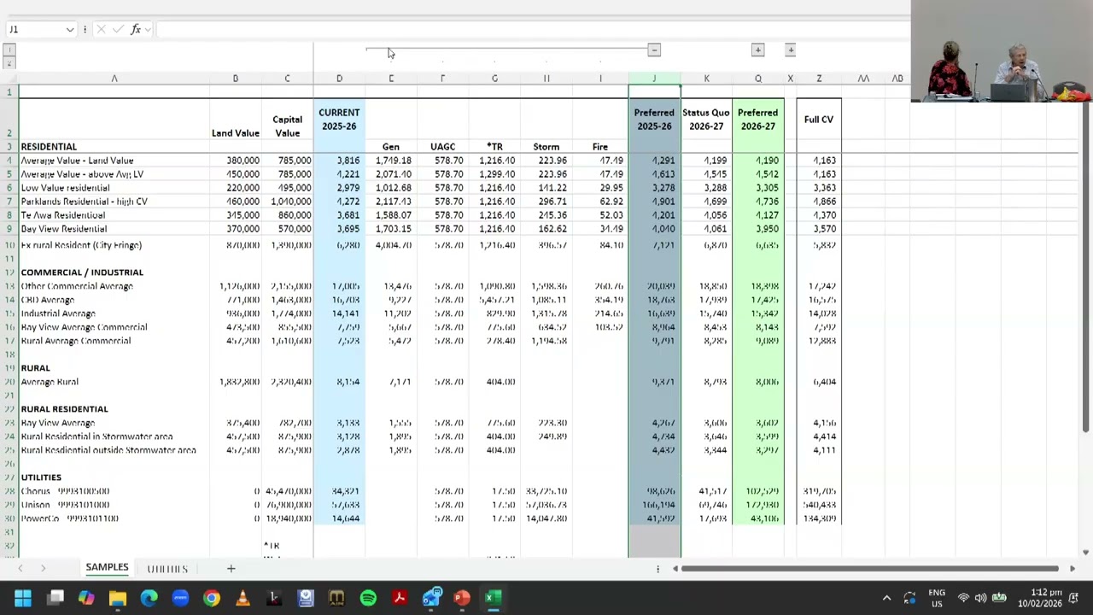This screenshot has height=615, width=1093.
Task: Click the Enter checkmark in formula bar
Action: (117, 29)
